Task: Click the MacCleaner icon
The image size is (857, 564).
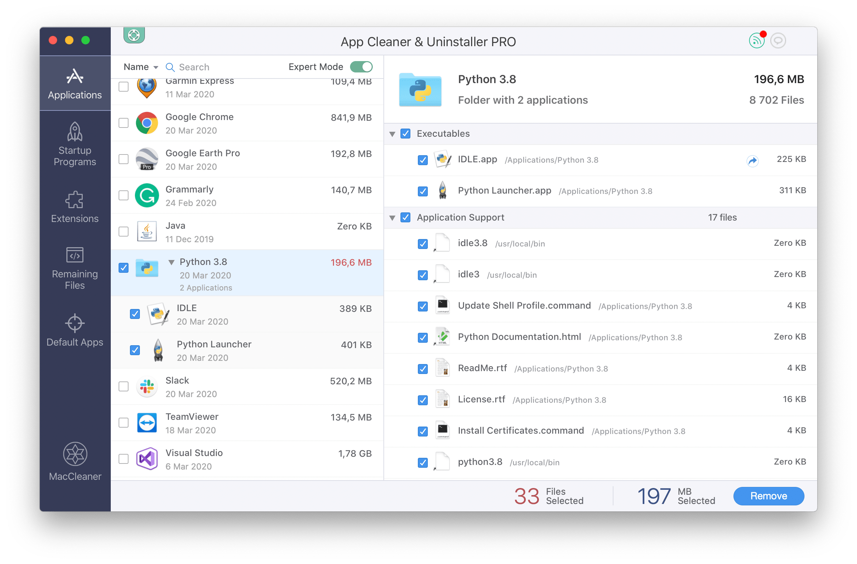Action: [x=74, y=457]
